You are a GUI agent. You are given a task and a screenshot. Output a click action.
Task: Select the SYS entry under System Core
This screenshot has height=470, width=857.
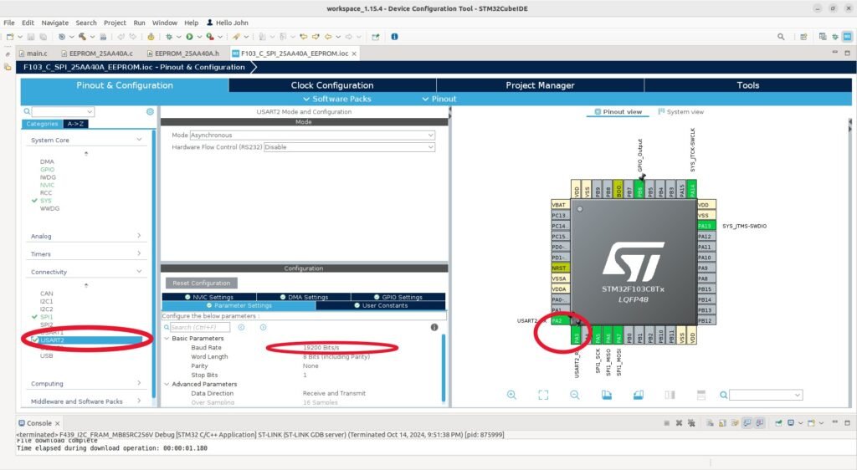[46, 201]
